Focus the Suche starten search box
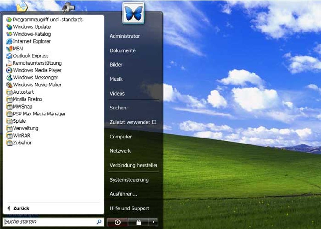Viewport: 321px width, 229px height. [53, 222]
